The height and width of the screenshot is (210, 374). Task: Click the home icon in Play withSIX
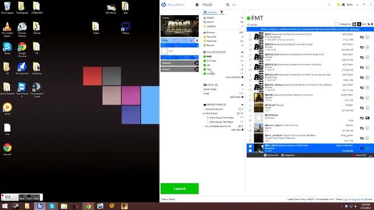197,5
